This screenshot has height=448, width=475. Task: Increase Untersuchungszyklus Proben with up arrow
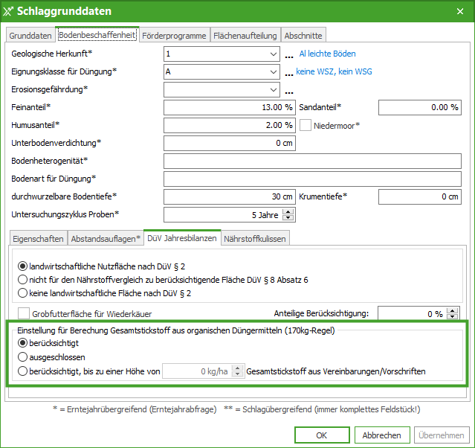288,211
